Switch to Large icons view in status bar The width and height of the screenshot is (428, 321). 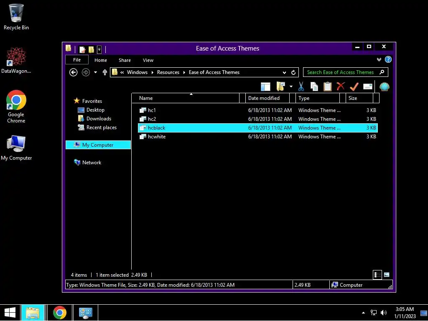387,275
